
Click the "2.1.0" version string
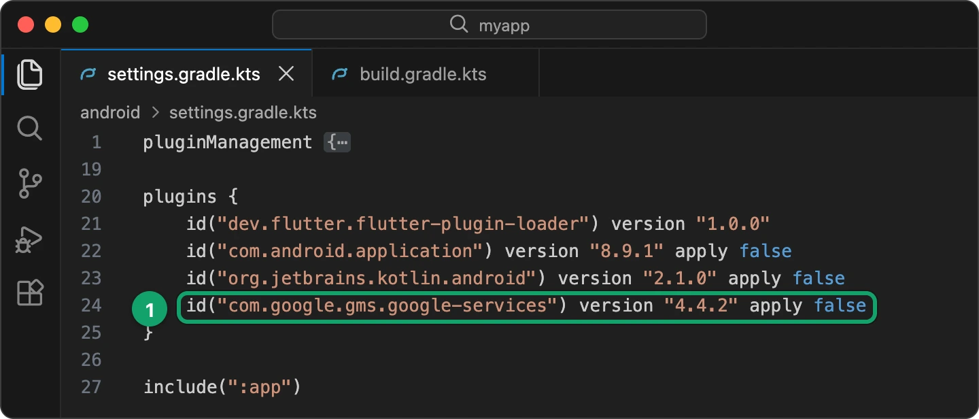tap(679, 278)
